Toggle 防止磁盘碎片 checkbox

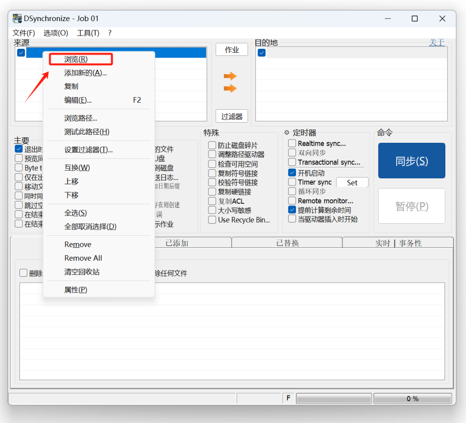click(212, 145)
